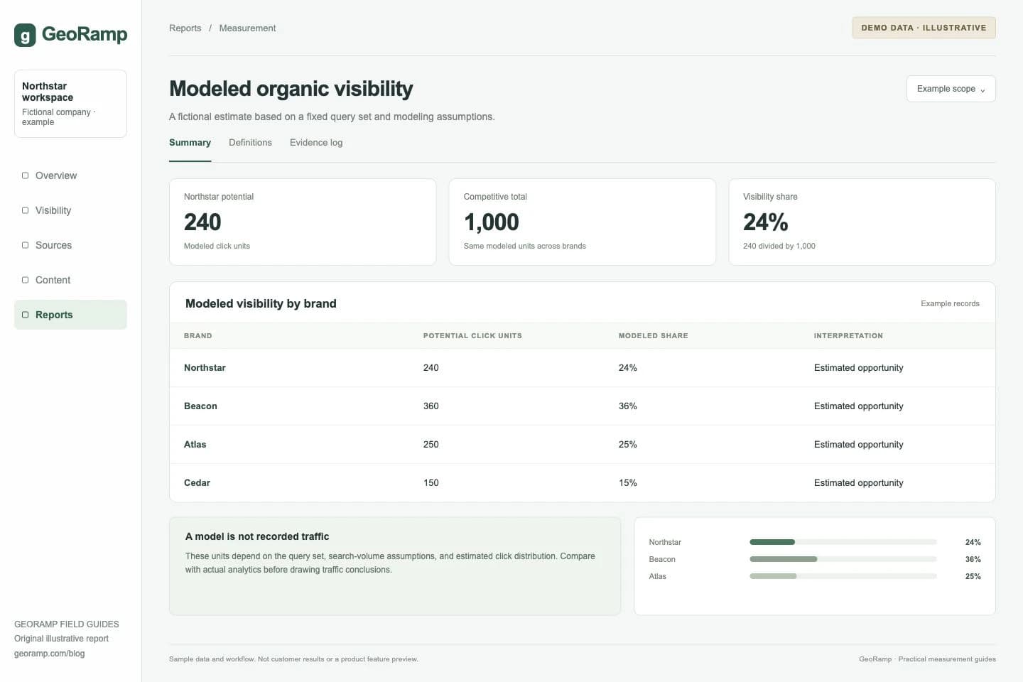Image resolution: width=1023 pixels, height=682 pixels.
Task: Click Beacon's 36% modeled share cell
Action: [x=627, y=406]
